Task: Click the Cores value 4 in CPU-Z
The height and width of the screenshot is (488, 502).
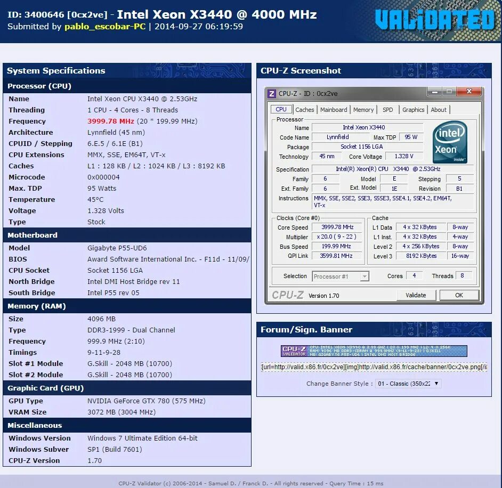Action: coord(414,275)
